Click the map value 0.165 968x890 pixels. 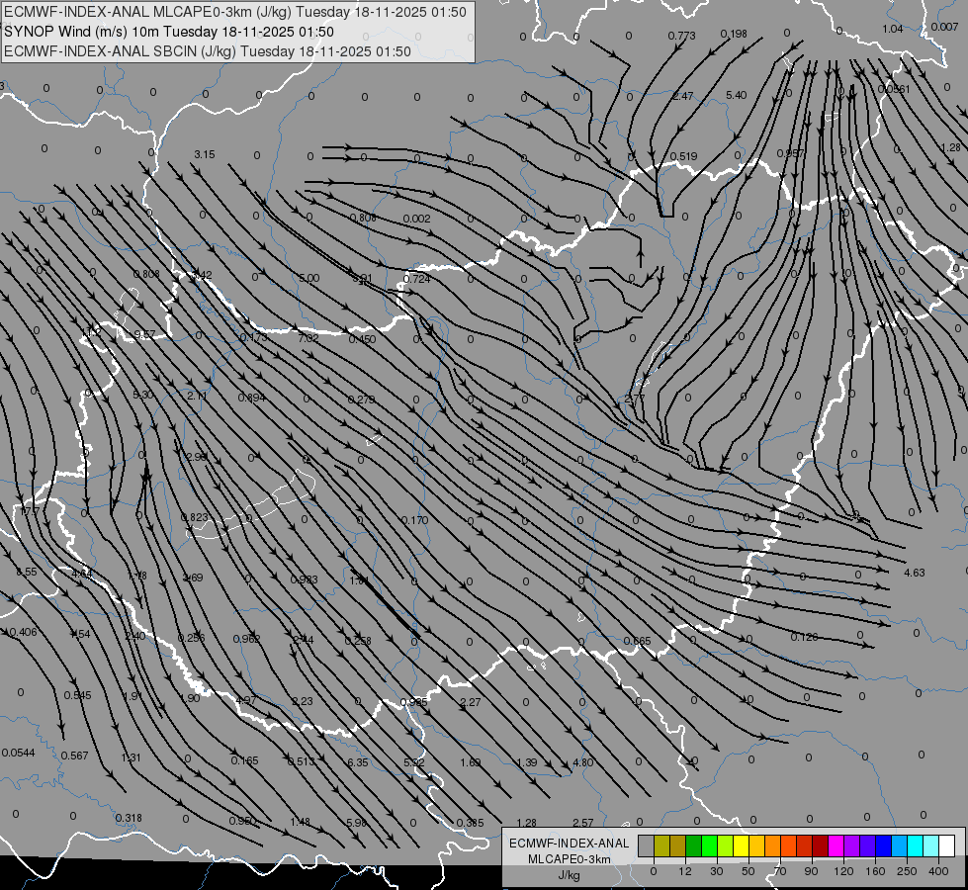244,760
